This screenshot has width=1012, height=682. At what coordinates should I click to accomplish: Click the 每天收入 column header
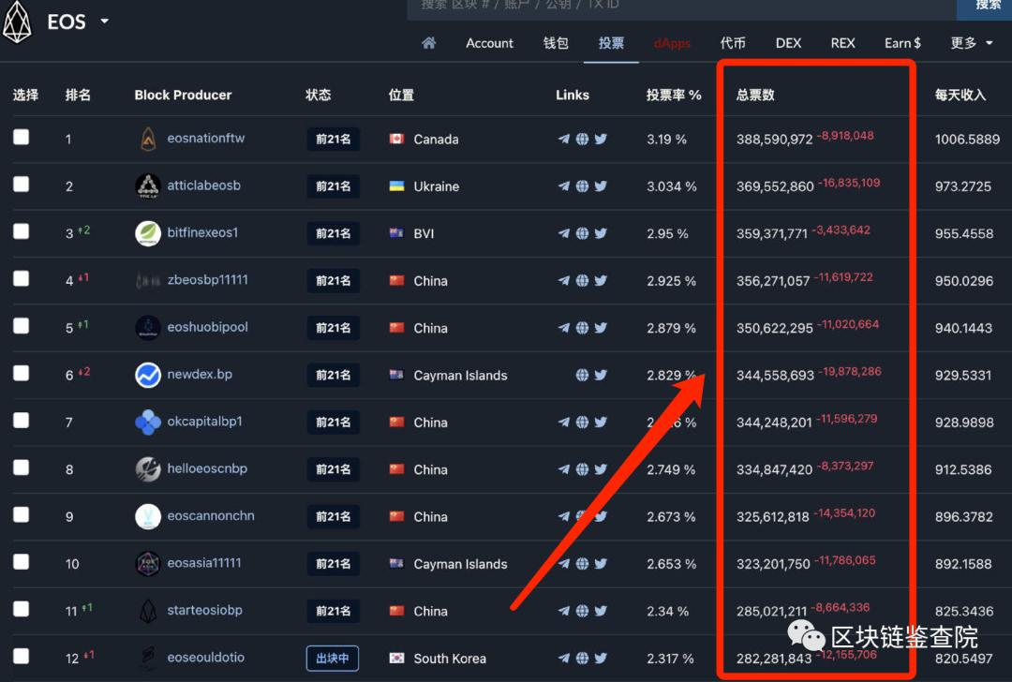pyautogui.click(x=960, y=95)
